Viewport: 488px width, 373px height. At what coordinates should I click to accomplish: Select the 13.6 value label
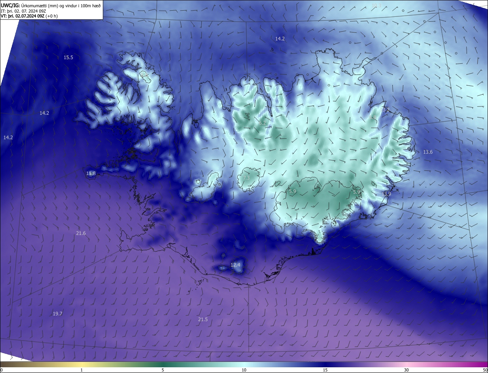pyautogui.click(x=428, y=152)
